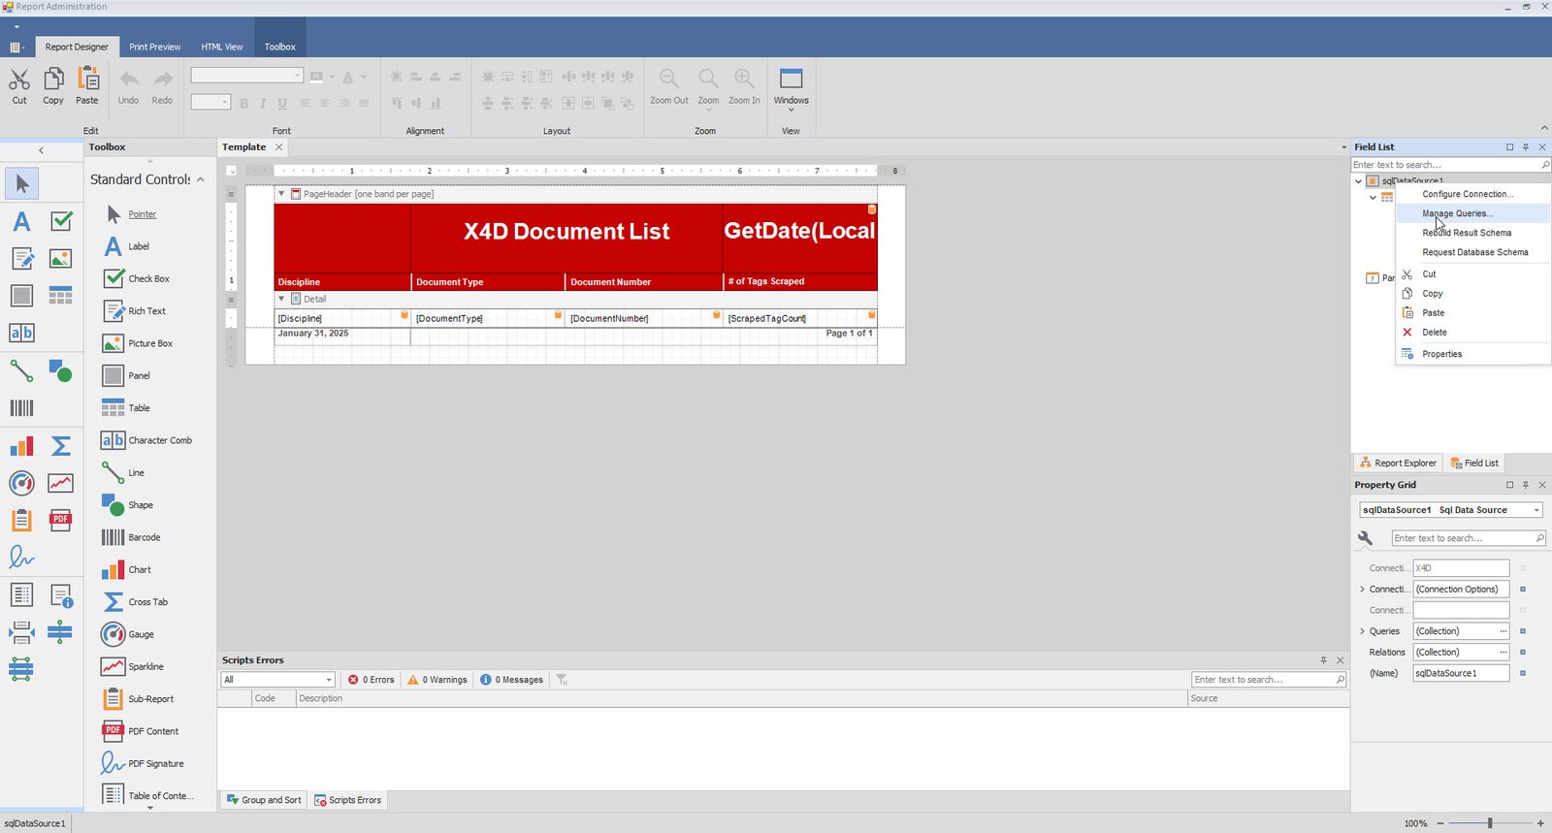Open the Windows dropdown in the View group
The image size is (1552, 833).
(791, 89)
